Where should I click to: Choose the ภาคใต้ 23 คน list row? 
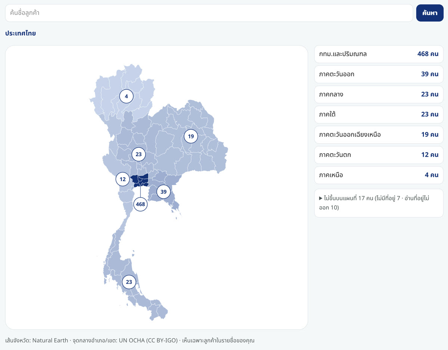tap(379, 114)
